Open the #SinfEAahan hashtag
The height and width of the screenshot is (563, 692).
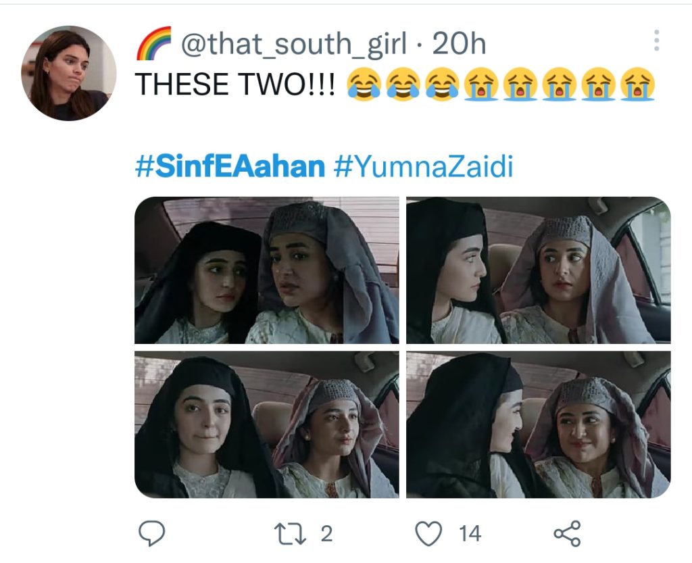[x=230, y=166]
